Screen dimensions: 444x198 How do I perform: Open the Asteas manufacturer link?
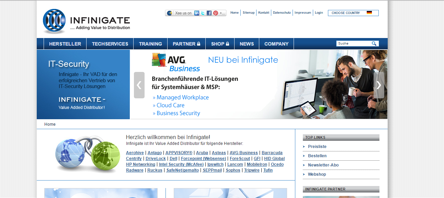[219, 153]
